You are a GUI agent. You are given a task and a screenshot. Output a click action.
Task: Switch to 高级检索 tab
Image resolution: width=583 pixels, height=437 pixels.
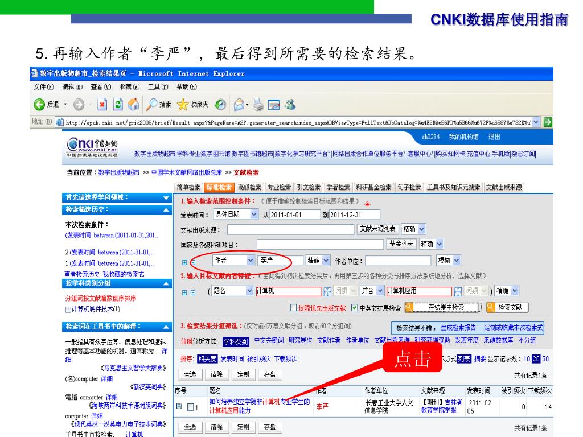coord(249,187)
